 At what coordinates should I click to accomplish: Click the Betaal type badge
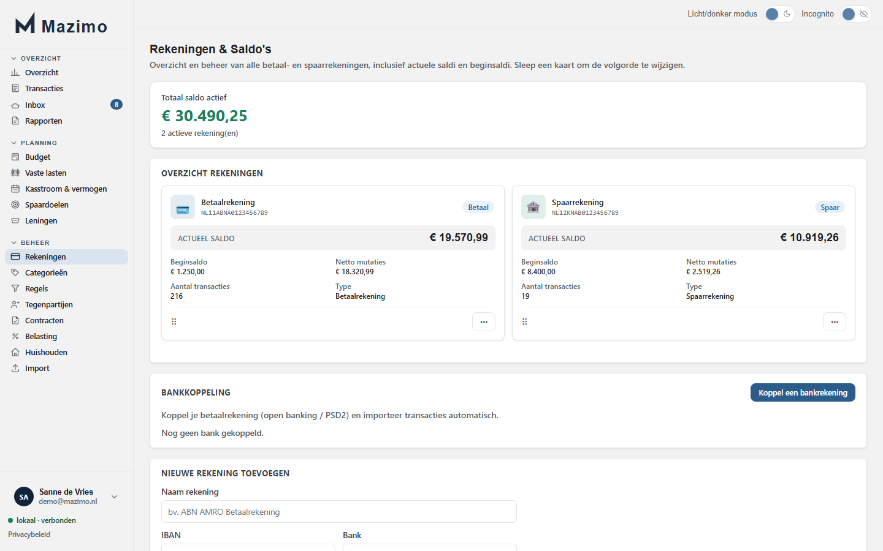click(x=478, y=208)
